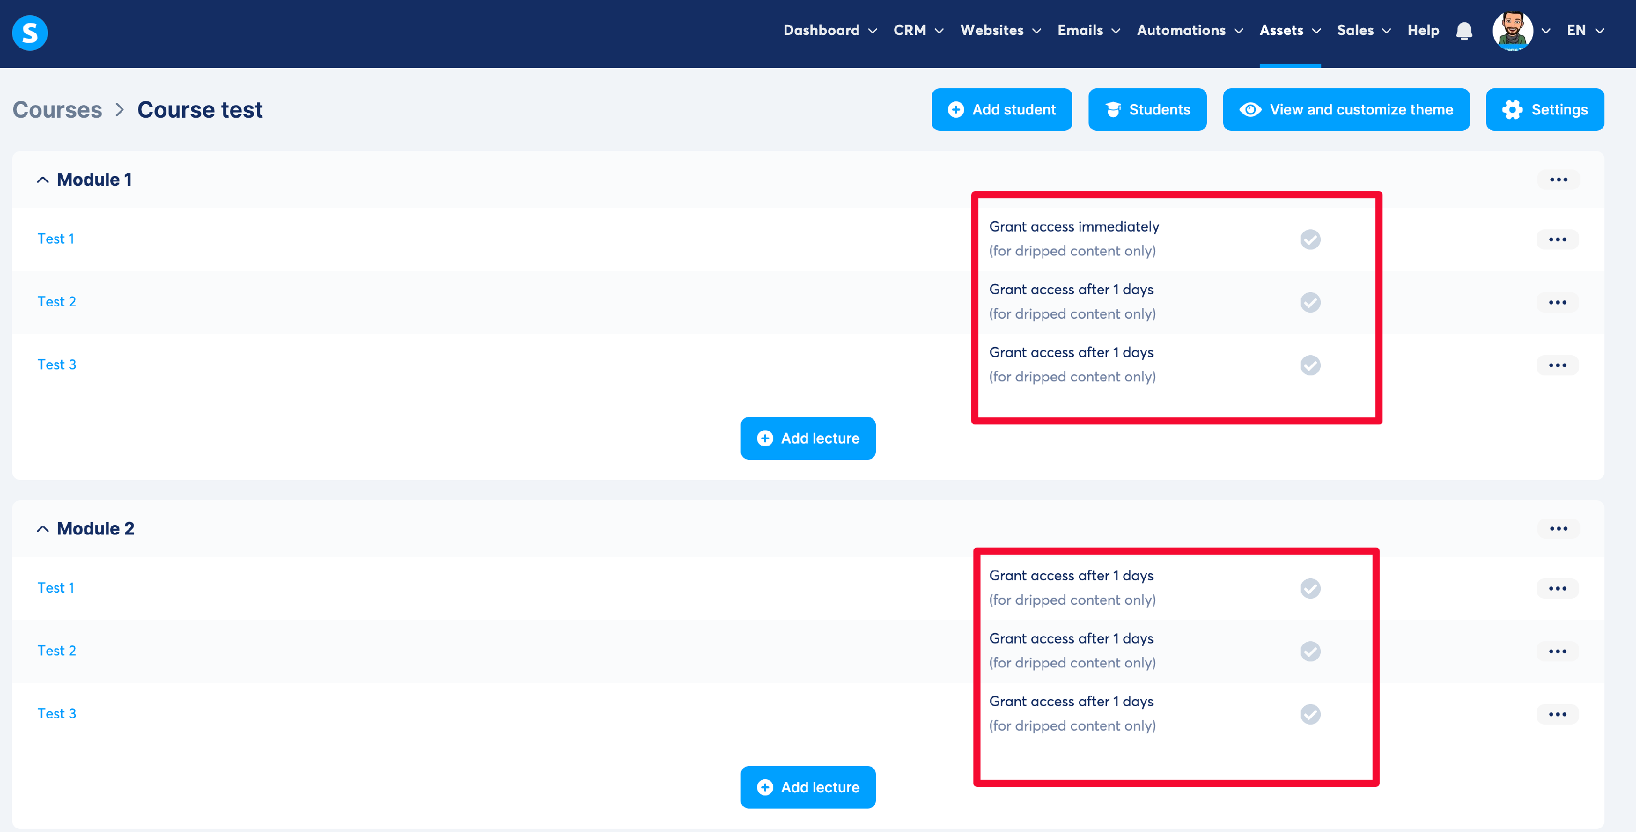This screenshot has width=1636, height=832.
Task: Open options for Module 2 Test 1
Action: (1557, 588)
